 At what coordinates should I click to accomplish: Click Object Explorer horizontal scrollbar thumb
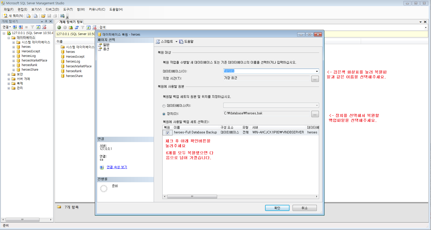(22, 220)
